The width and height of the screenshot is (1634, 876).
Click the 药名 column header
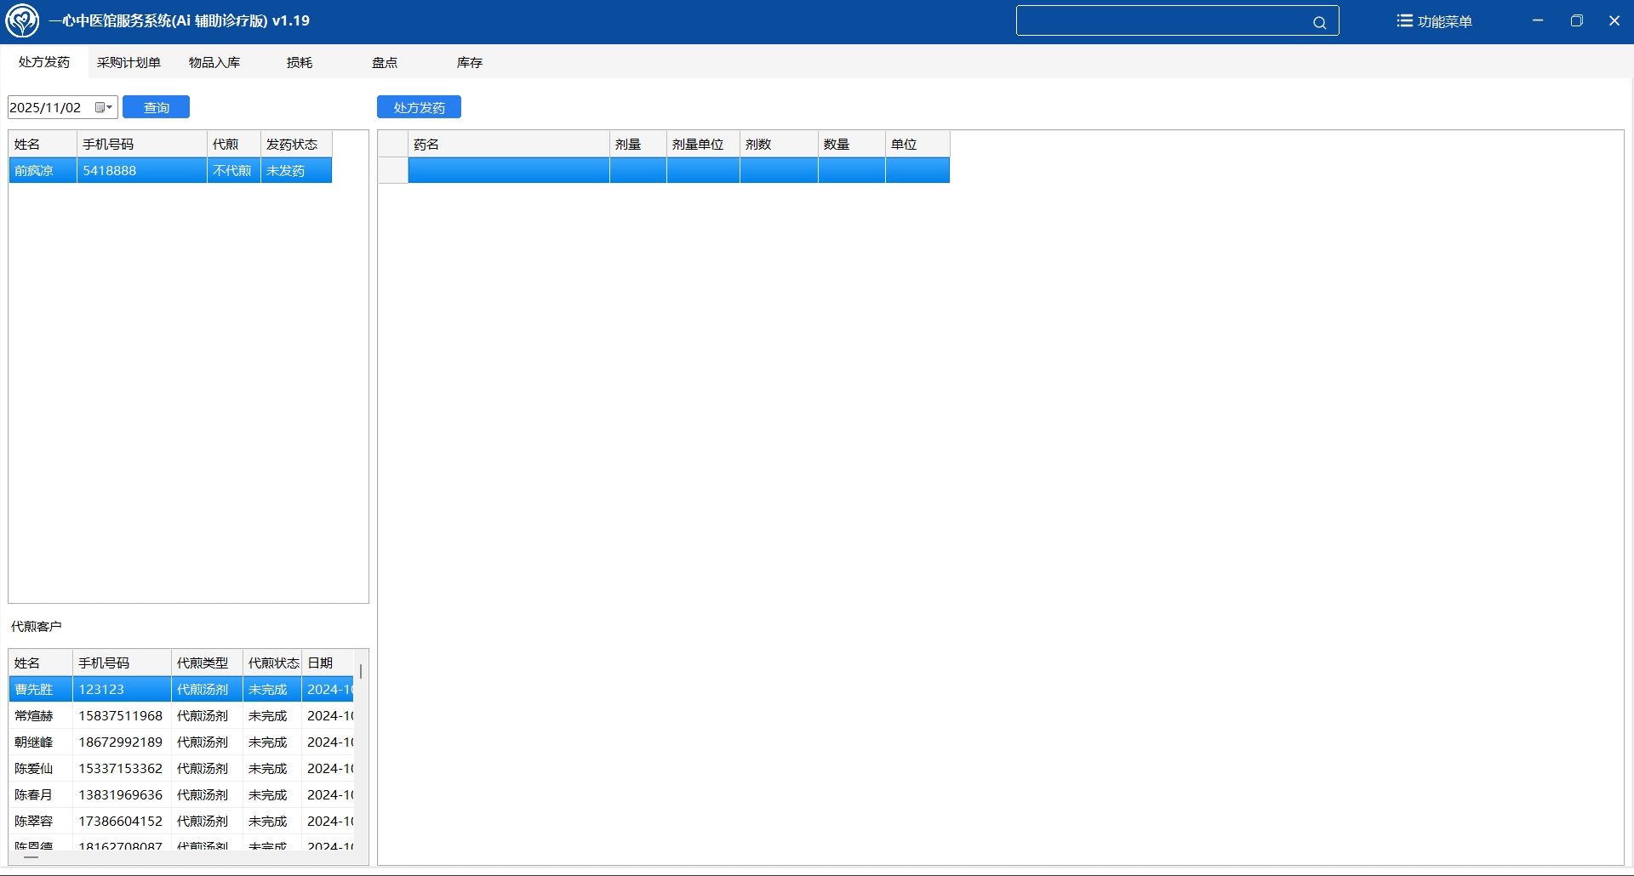click(508, 144)
